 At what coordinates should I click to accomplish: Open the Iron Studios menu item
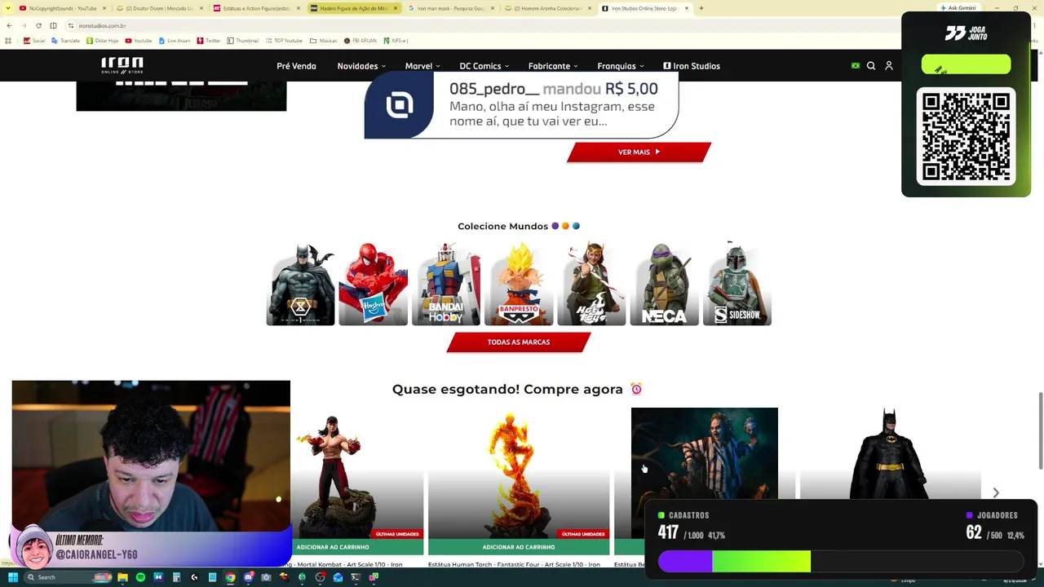pos(692,66)
